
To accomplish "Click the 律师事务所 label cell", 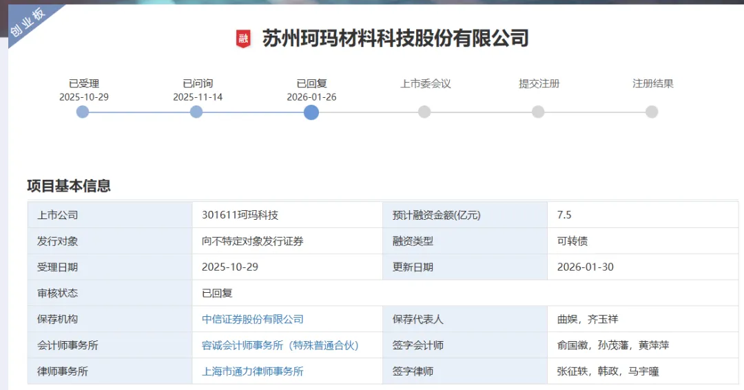I will tap(110, 371).
